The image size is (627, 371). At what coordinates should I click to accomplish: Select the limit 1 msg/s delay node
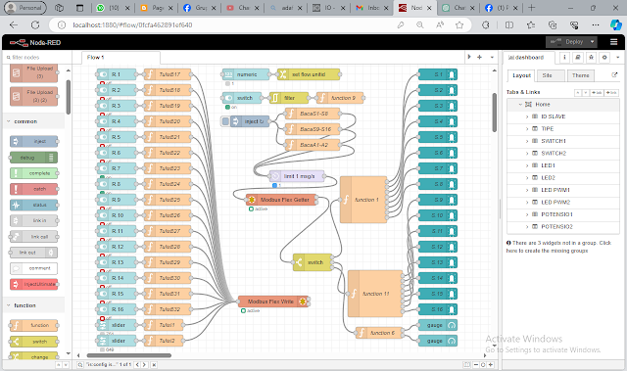296,176
